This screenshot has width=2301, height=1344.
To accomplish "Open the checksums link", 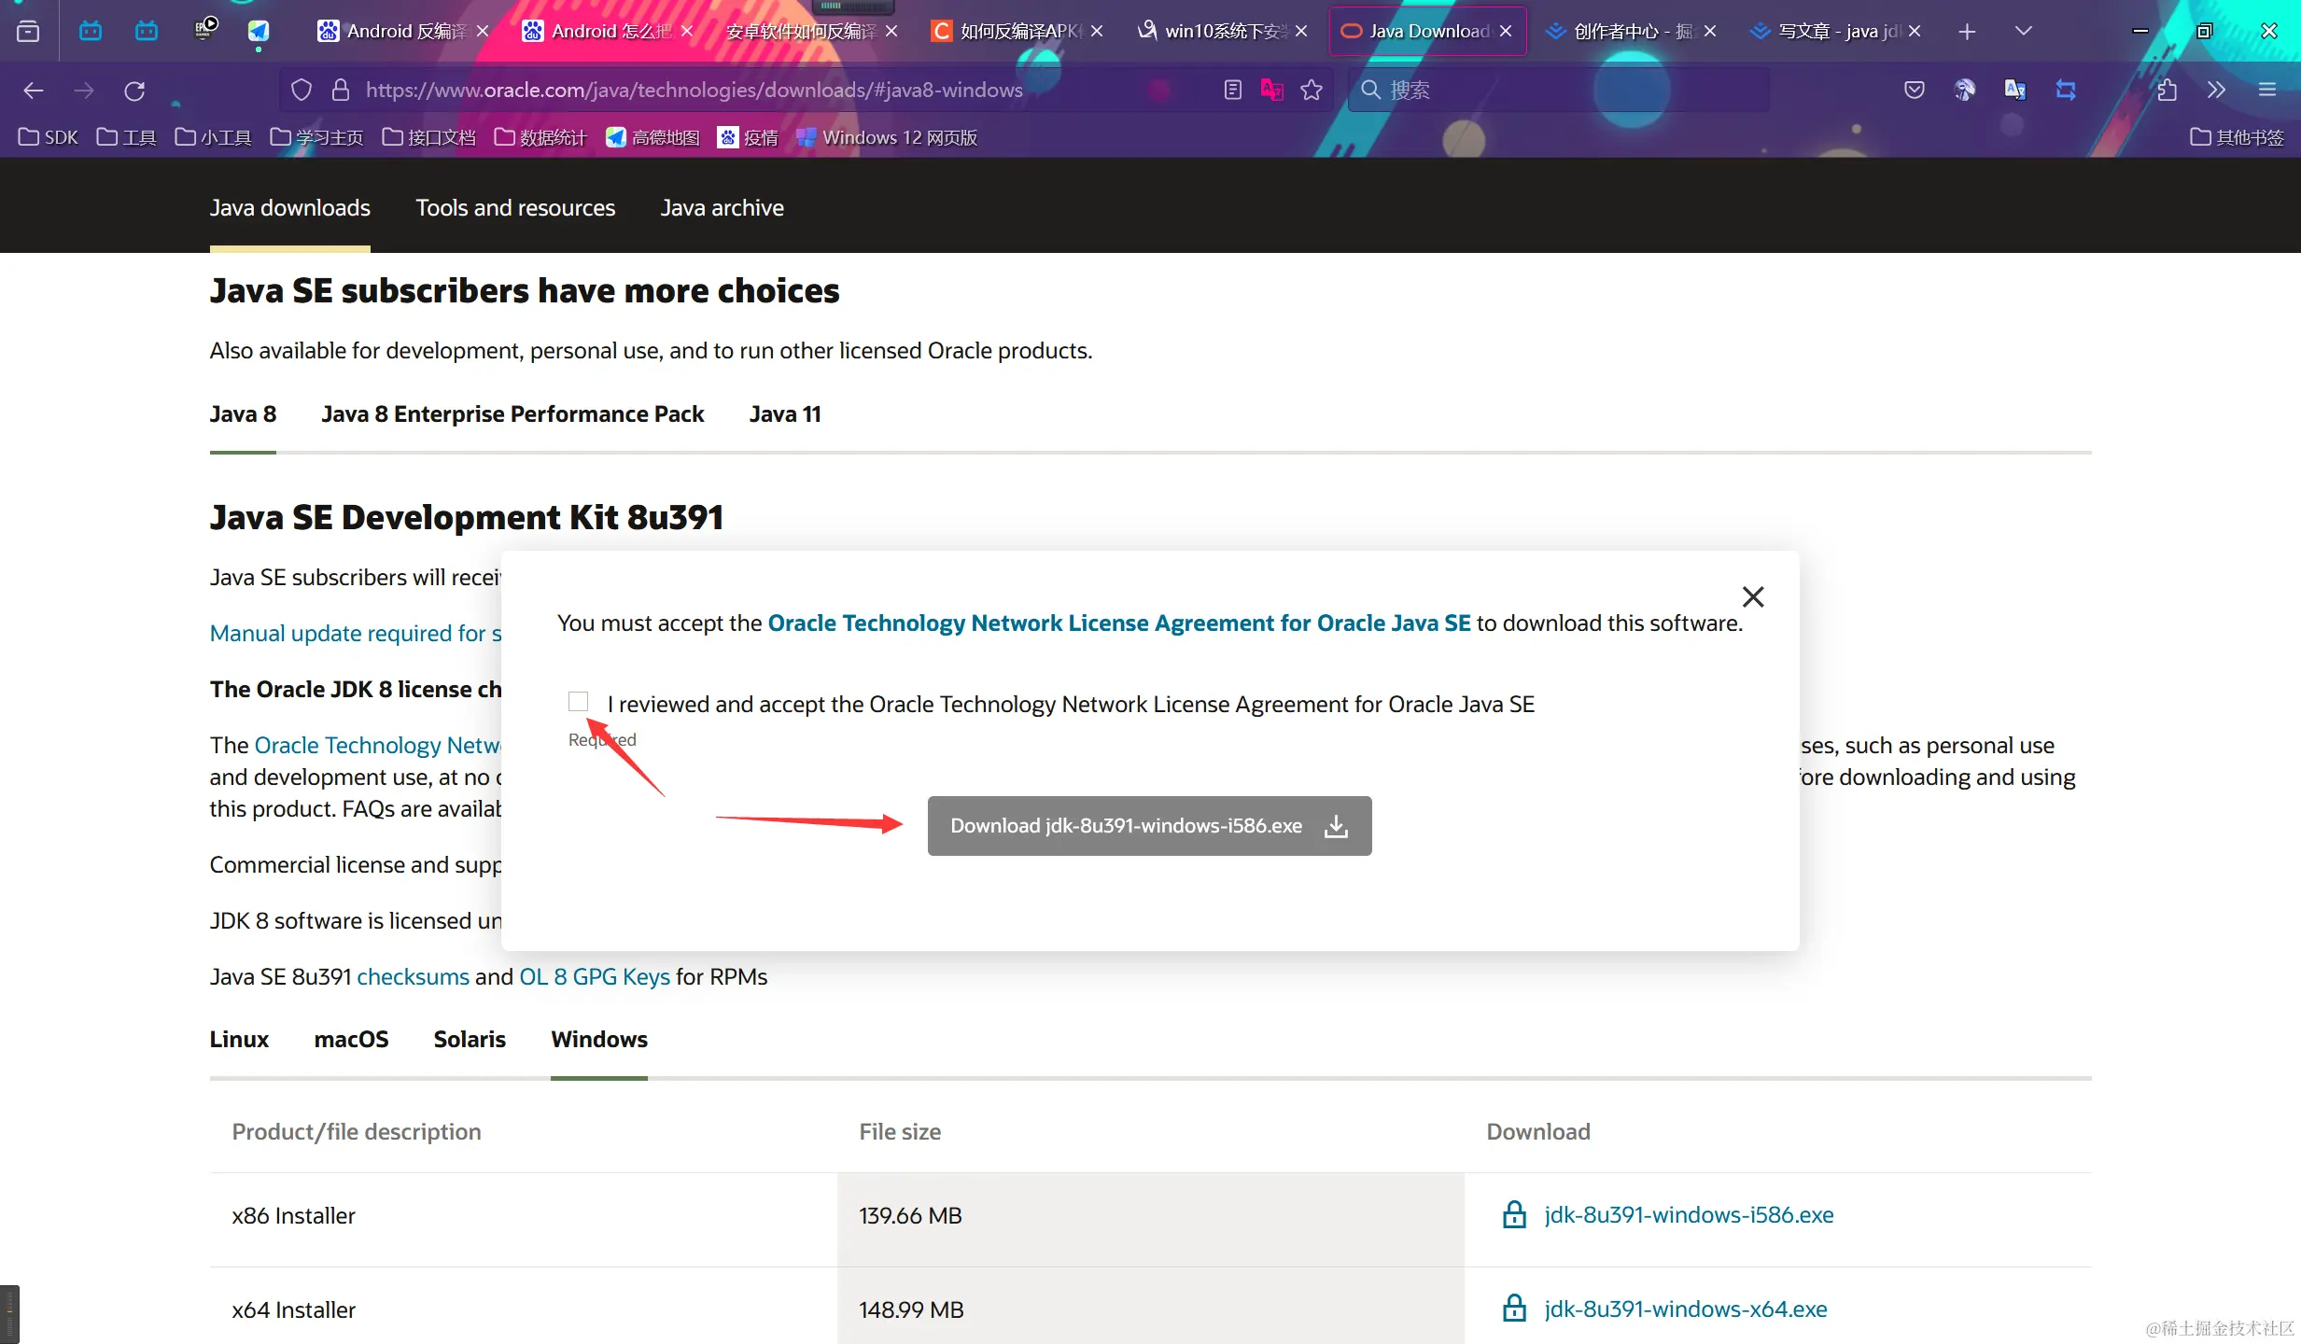I will click(x=413, y=977).
